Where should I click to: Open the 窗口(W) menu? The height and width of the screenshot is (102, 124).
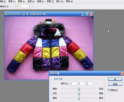[60, 2]
